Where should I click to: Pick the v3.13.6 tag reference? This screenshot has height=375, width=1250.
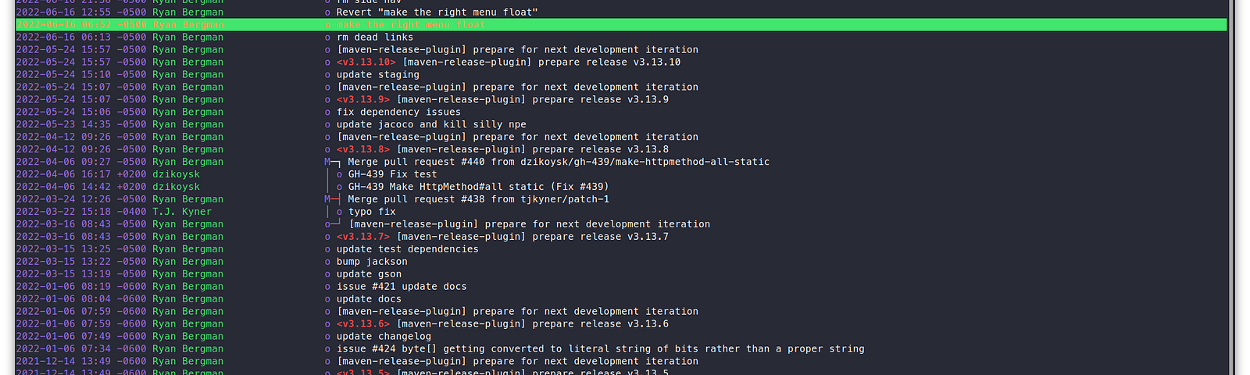tap(363, 324)
